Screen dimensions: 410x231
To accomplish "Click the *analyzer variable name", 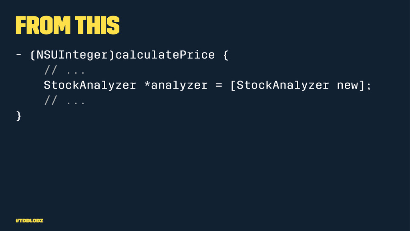I will pyautogui.click(x=176, y=85).
